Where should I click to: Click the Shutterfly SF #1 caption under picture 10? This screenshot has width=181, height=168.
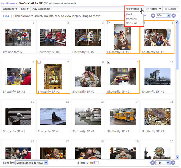153,92
